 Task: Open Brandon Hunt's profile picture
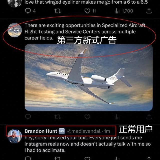point(14,136)
